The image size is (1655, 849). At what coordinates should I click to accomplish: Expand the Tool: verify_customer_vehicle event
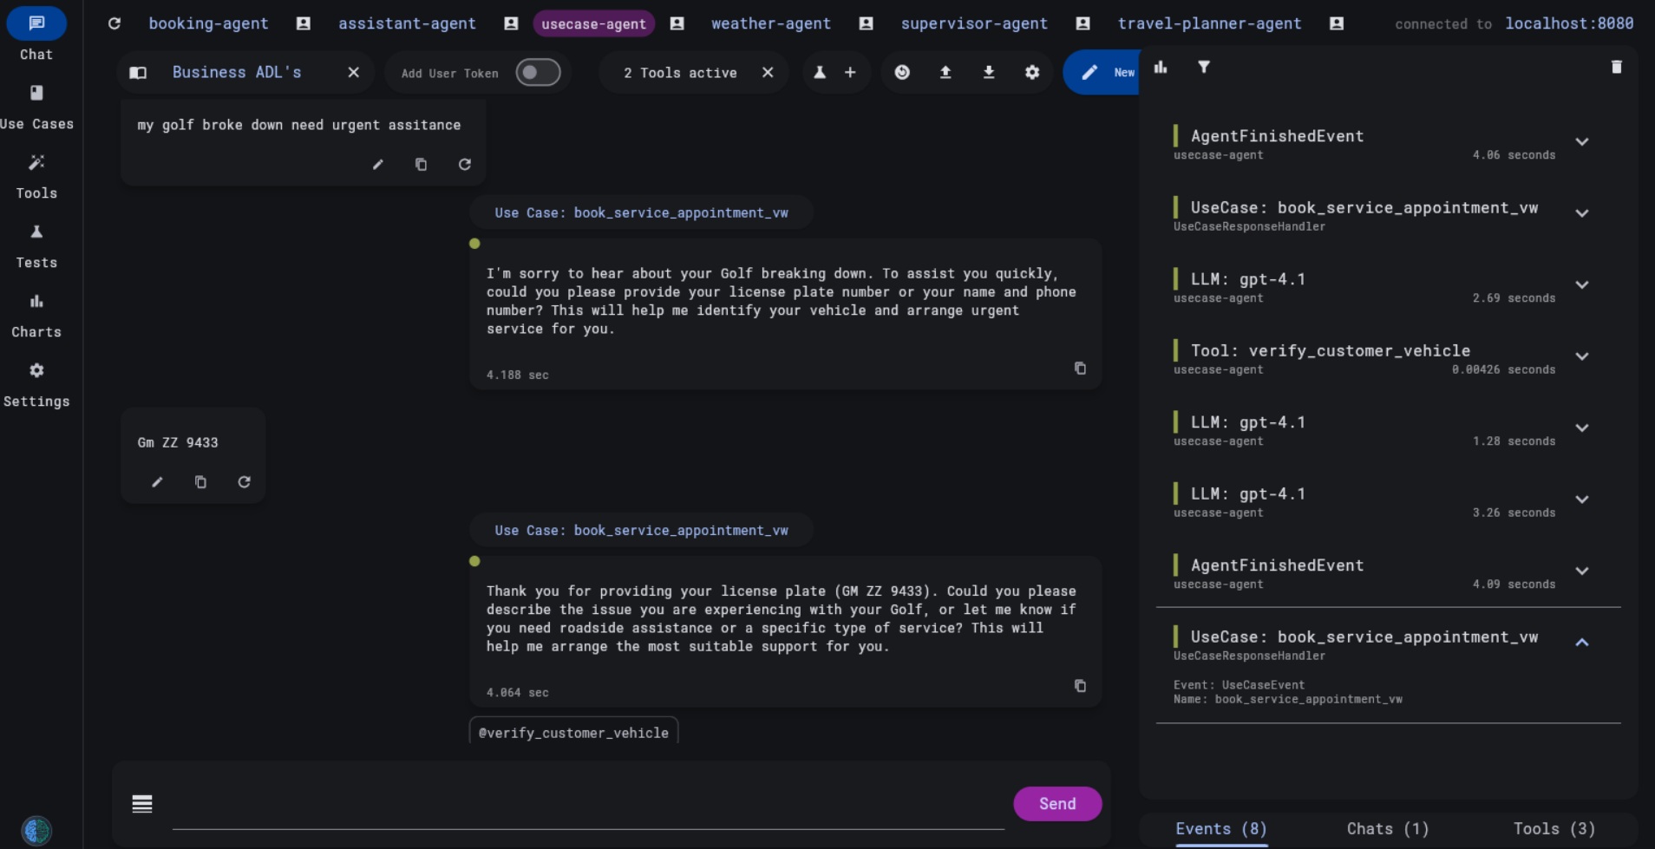(1581, 356)
